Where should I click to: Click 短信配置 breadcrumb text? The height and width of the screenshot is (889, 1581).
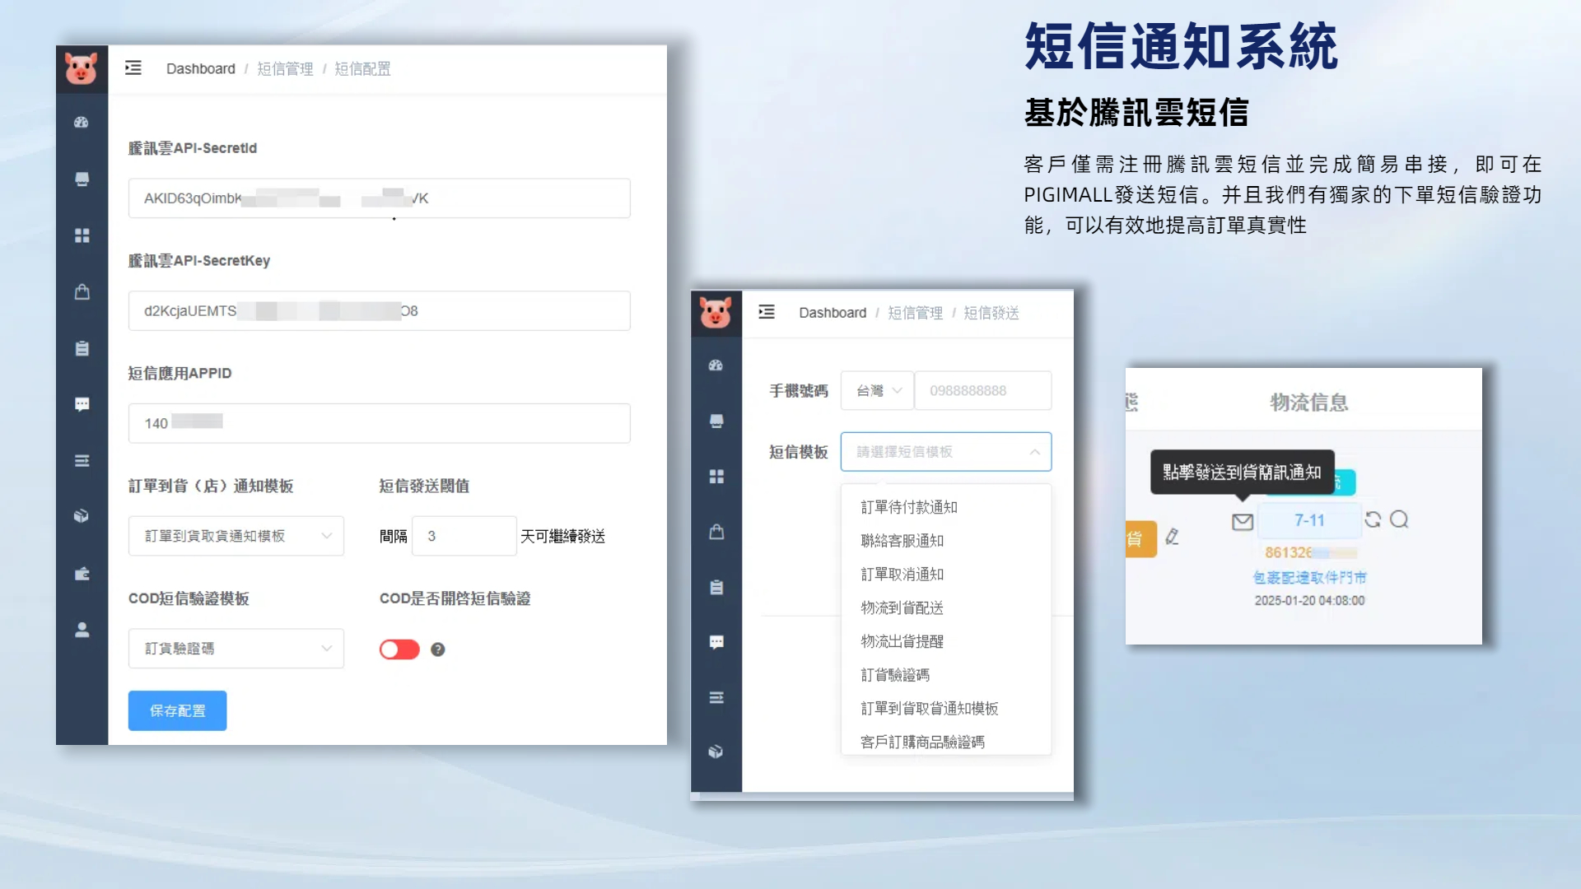click(362, 68)
